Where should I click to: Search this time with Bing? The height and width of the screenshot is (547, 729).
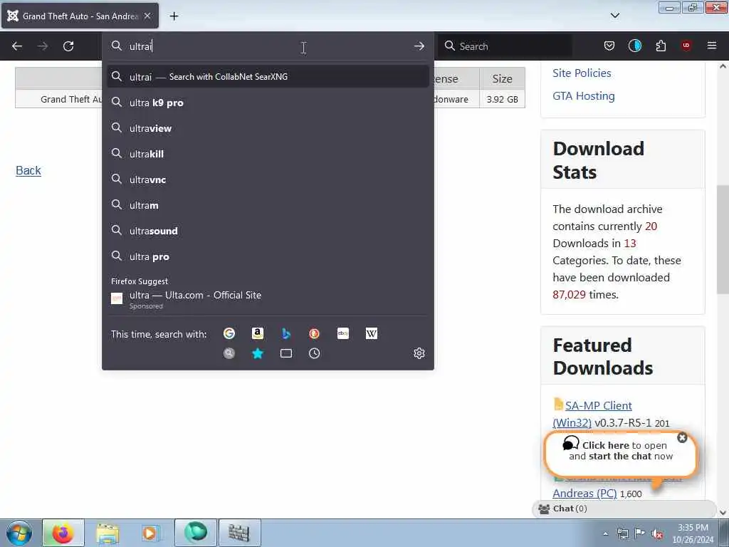pos(286,333)
